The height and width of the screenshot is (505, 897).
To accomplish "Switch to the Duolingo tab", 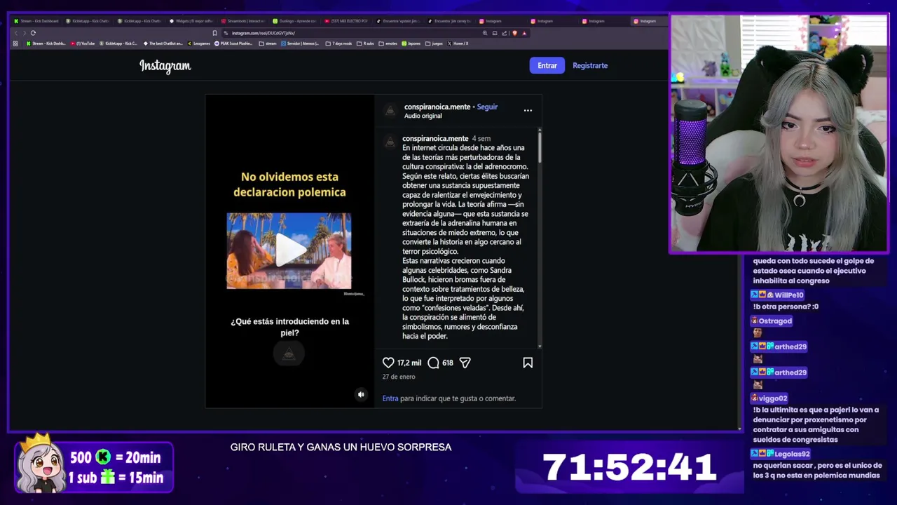I will tap(294, 21).
